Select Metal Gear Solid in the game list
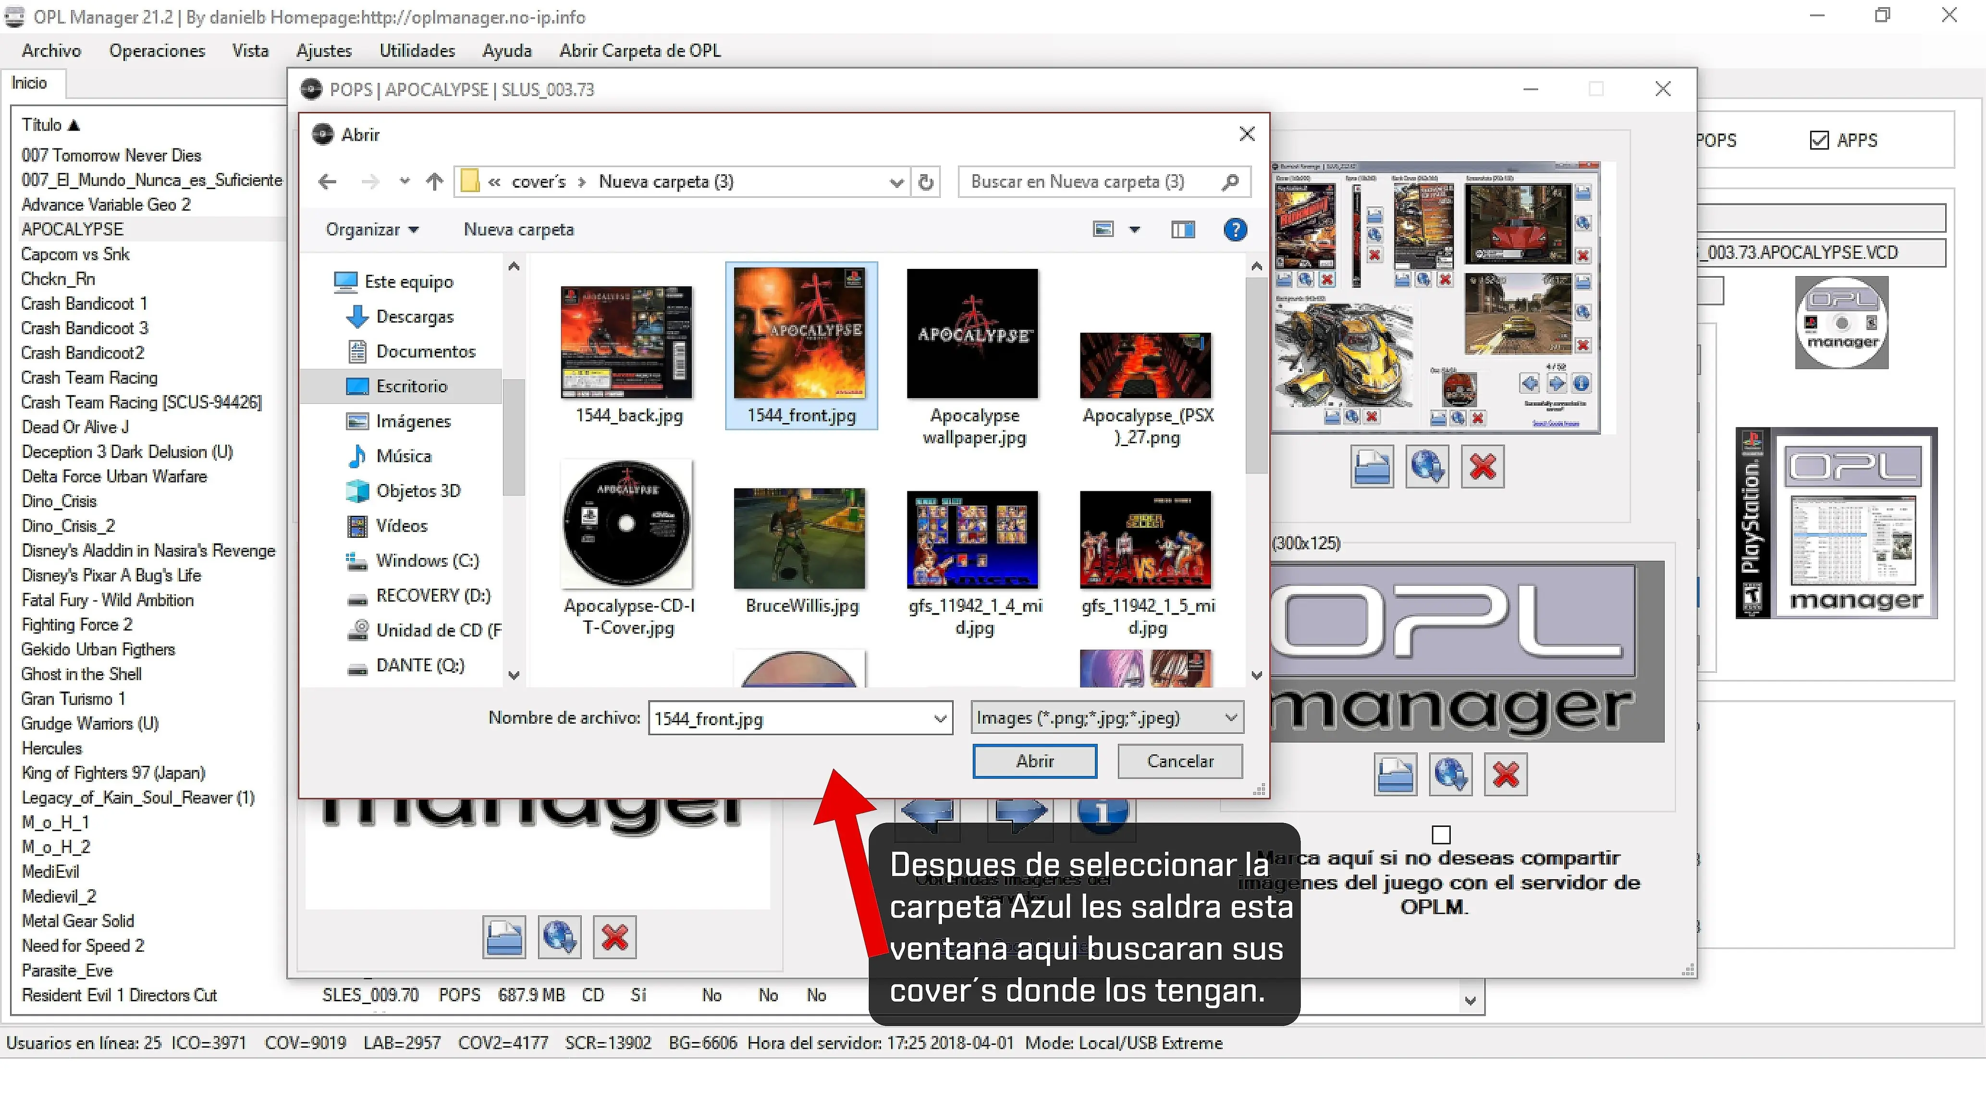Image resolution: width=1986 pixels, height=1116 pixels. [78, 921]
